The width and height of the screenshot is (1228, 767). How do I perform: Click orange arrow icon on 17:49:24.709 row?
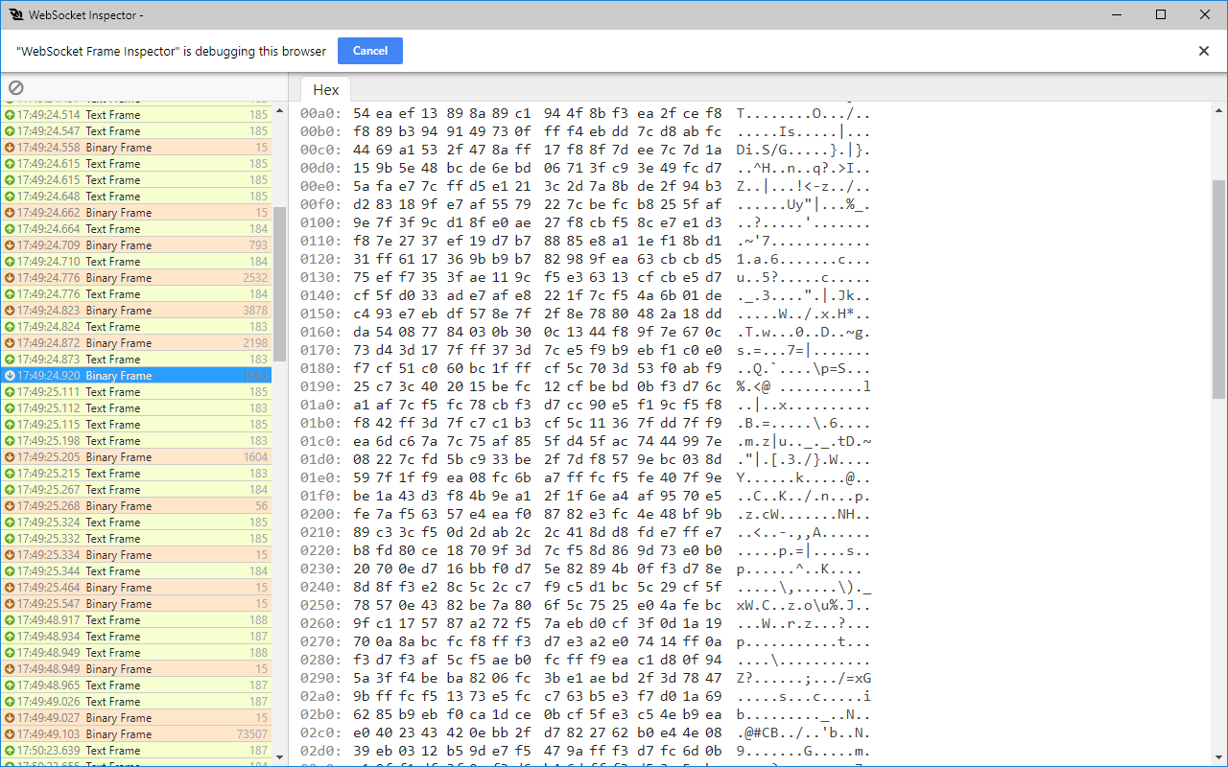[x=10, y=245]
